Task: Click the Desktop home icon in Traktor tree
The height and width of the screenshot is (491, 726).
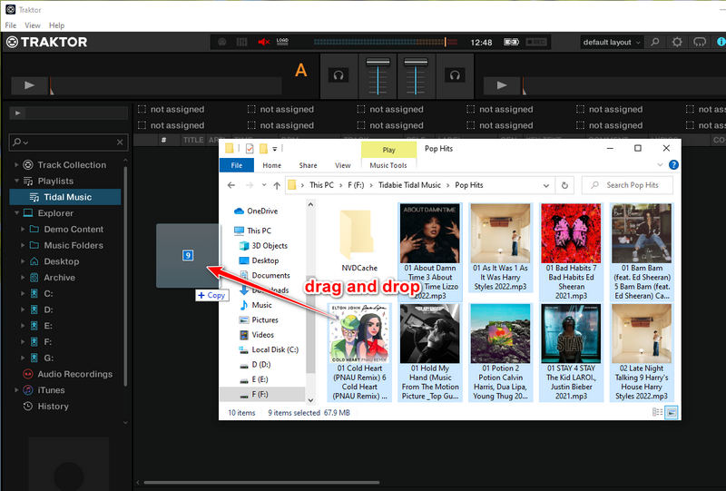Action: click(x=34, y=261)
